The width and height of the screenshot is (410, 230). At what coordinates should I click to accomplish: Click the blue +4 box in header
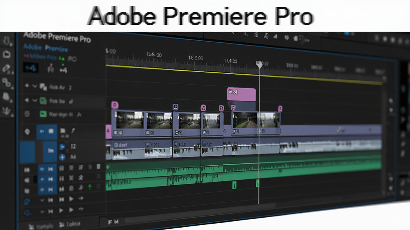(x=31, y=68)
